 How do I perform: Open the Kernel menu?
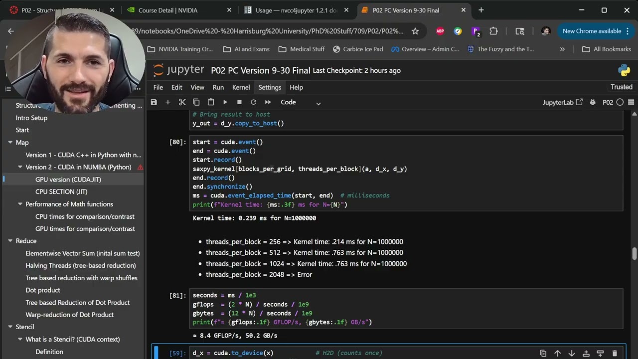(241, 87)
